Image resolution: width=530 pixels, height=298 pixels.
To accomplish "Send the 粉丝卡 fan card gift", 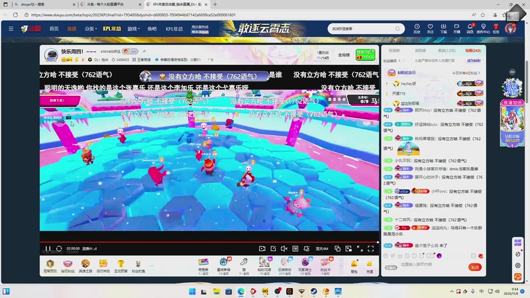I will point(325,266).
